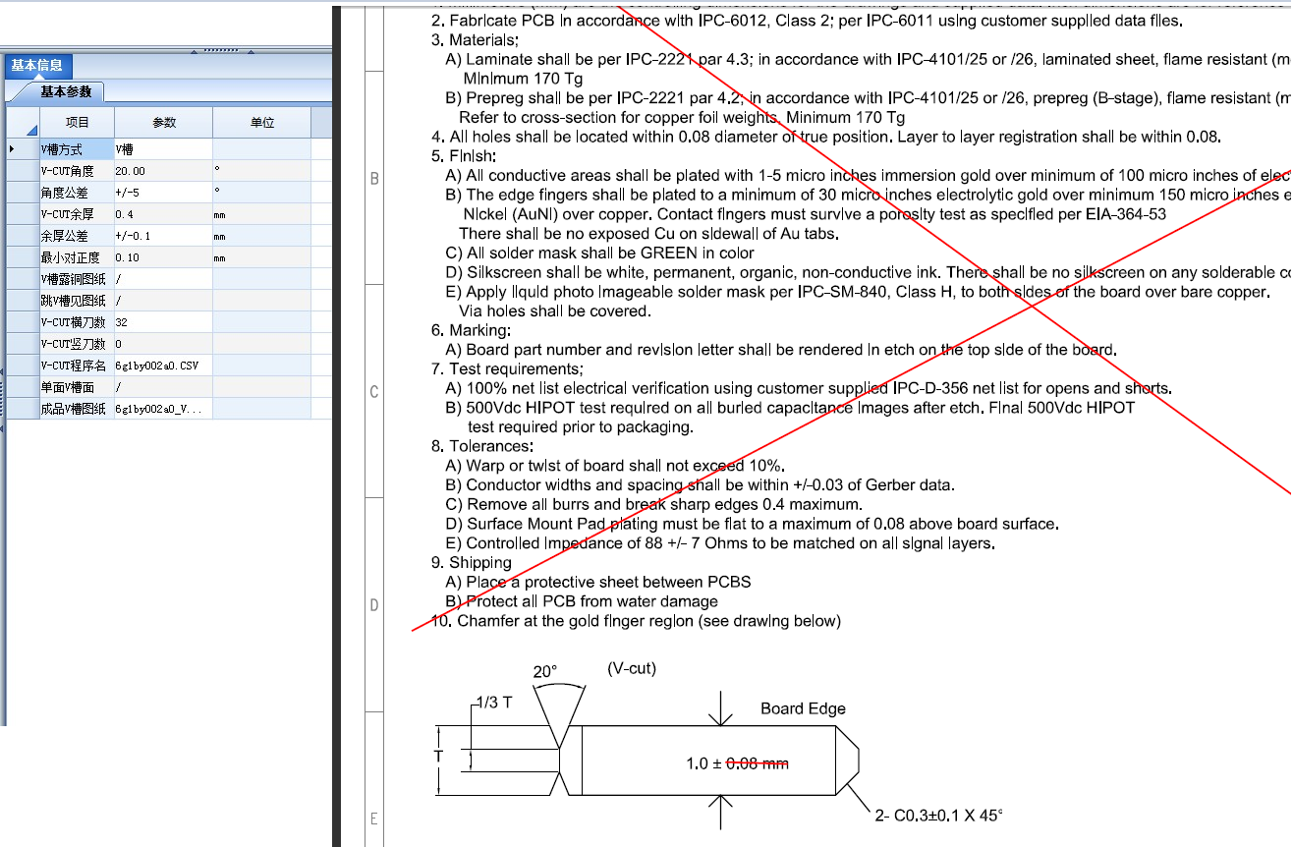1293x847 pixels.
Task: Edit the 跳V槽见图纸 parameter cell
Action: (163, 301)
